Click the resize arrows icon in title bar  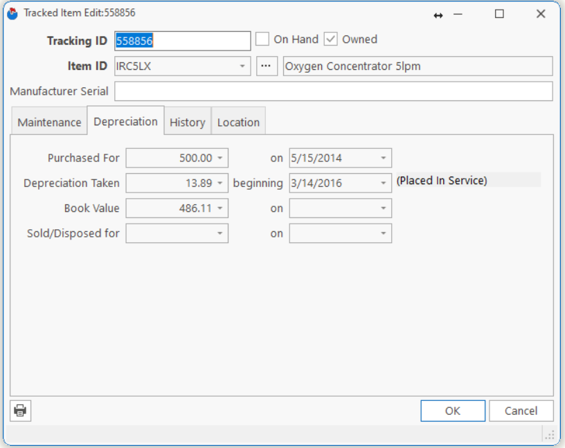tap(438, 15)
